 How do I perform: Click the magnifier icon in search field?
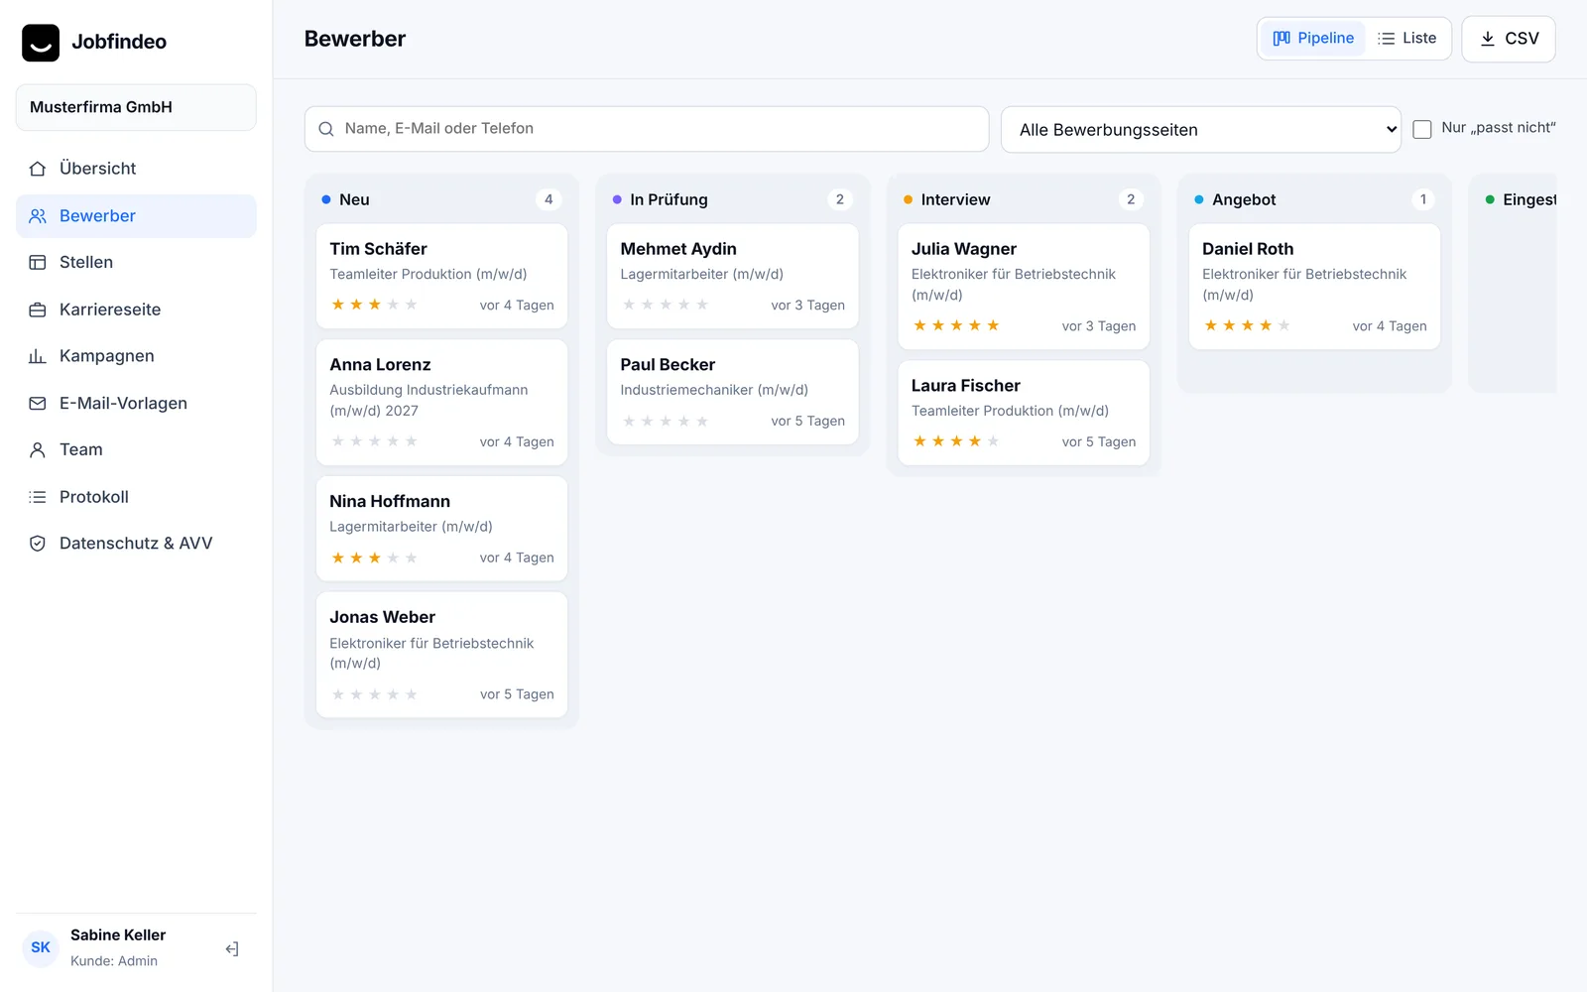pyautogui.click(x=326, y=129)
